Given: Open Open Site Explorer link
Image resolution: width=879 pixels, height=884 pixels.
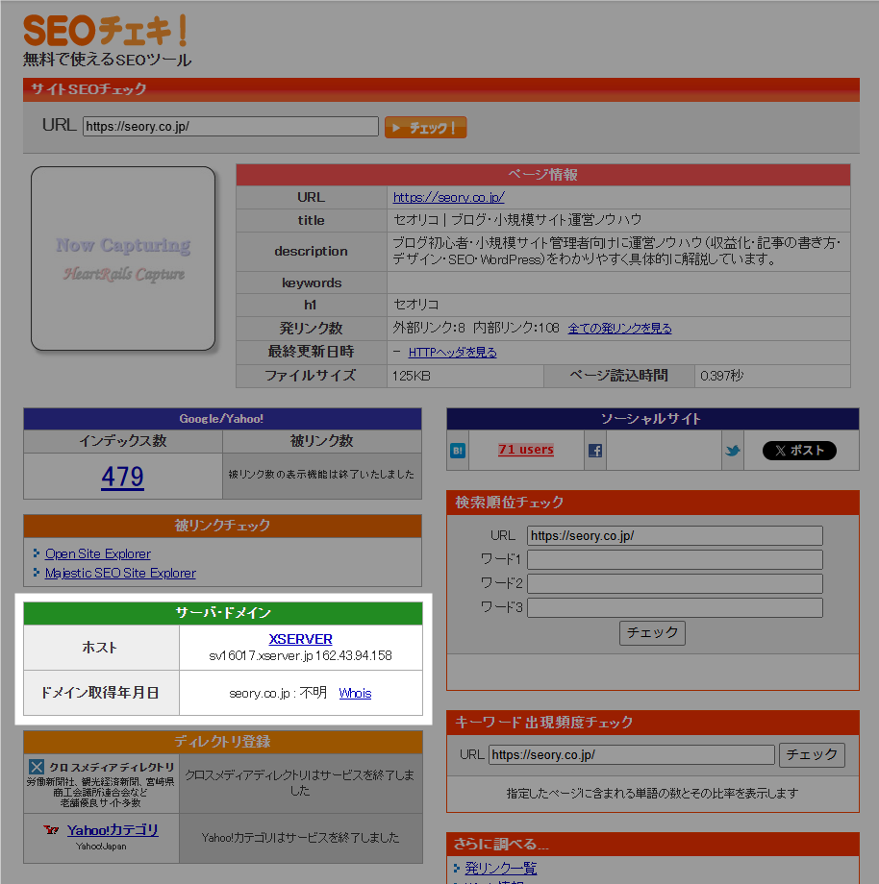Looking at the screenshot, I should pos(97,553).
